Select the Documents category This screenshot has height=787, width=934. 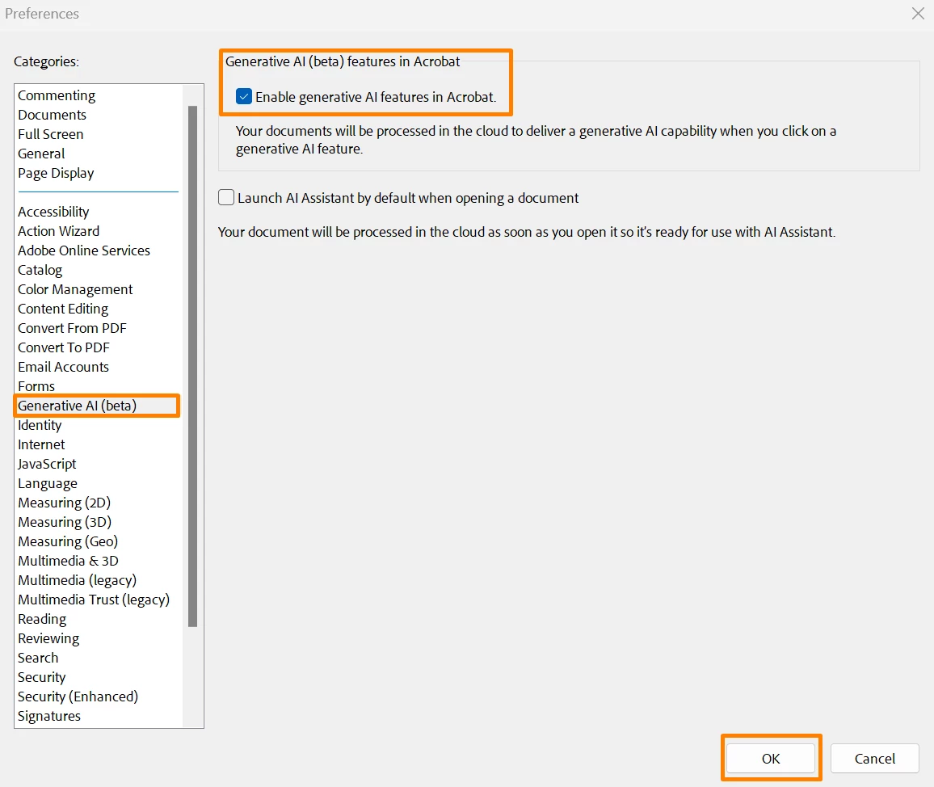[x=53, y=115]
